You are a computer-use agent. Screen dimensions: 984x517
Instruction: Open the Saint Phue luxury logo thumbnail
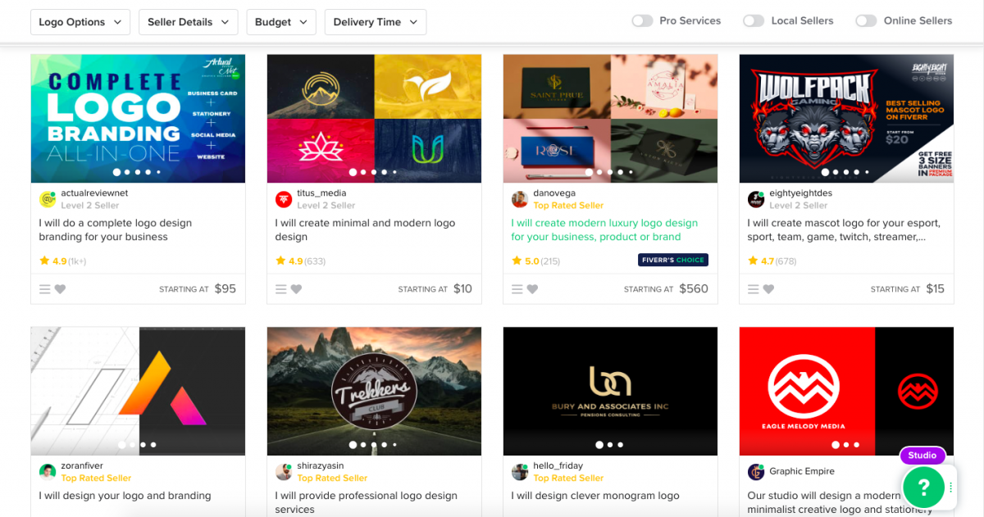(x=610, y=119)
